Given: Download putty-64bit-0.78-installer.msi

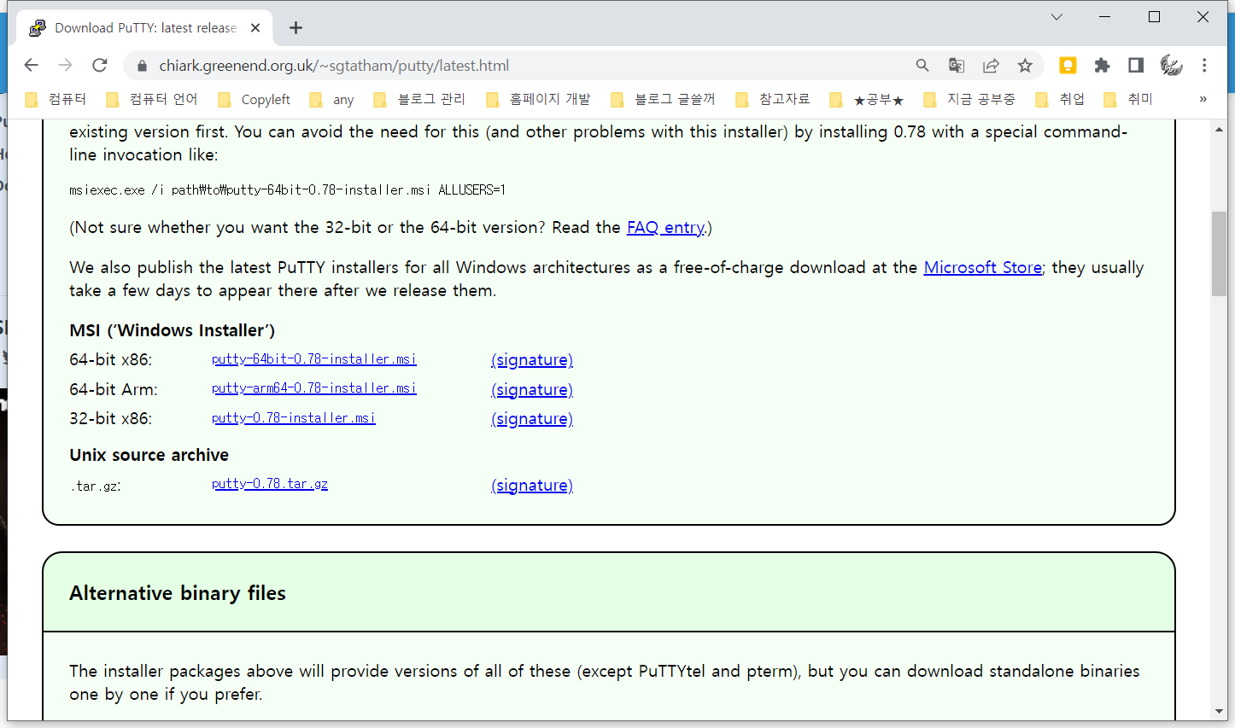Looking at the screenshot, I should [x=314, y=359].
